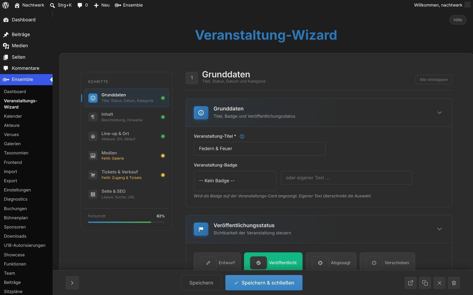Open the Ensemble item in the admin bar
This screenshot has width=473, height=295.
pos(129,5)
